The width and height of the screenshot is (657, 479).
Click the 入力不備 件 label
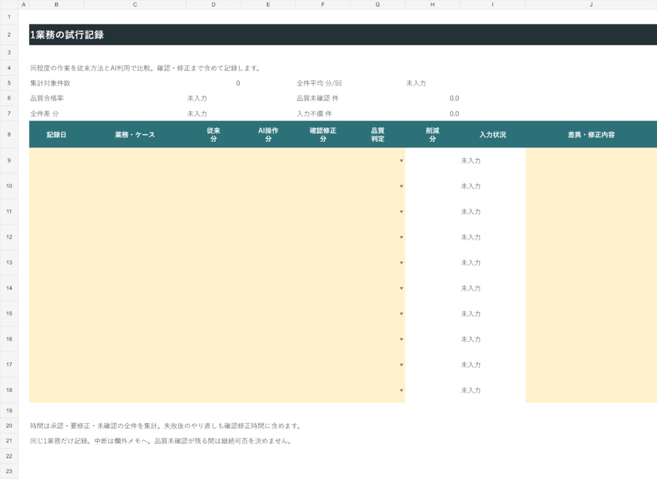(314, 114)
